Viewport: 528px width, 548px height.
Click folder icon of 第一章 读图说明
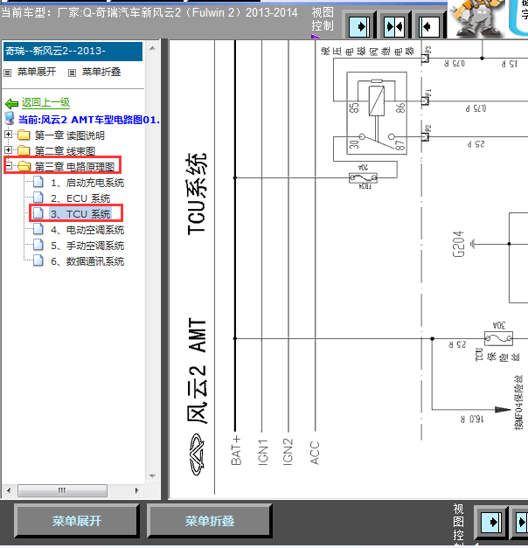coord(24,135)
